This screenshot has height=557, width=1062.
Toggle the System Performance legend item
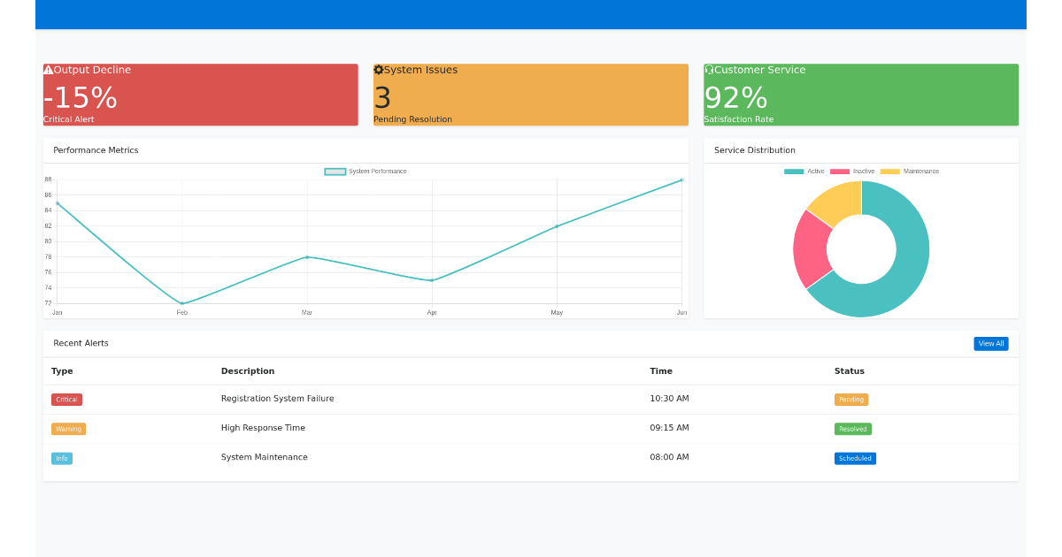coord(366,171)
